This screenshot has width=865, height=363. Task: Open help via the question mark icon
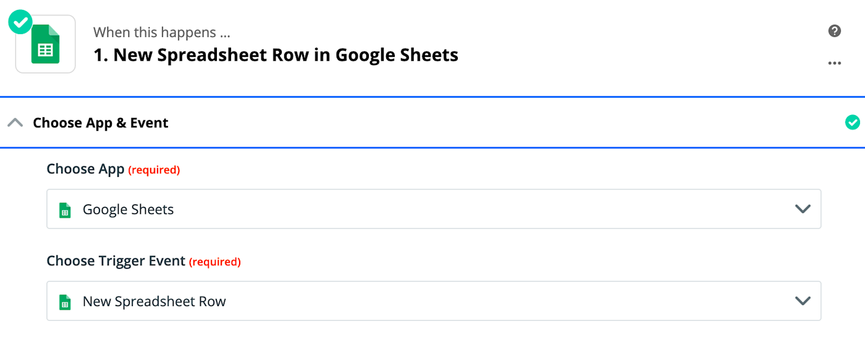tap(833, 30)
